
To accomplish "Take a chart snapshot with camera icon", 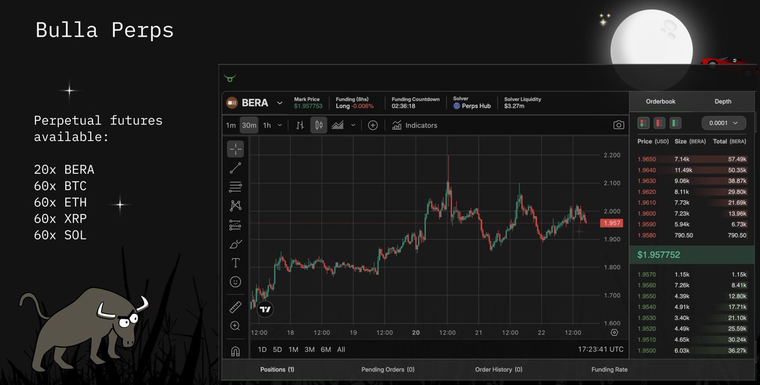I will [619, 125].
